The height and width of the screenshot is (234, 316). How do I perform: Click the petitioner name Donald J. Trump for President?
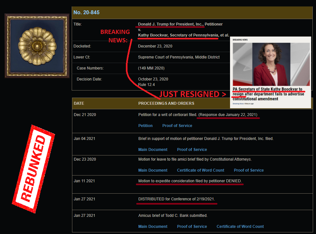[170, 24]
